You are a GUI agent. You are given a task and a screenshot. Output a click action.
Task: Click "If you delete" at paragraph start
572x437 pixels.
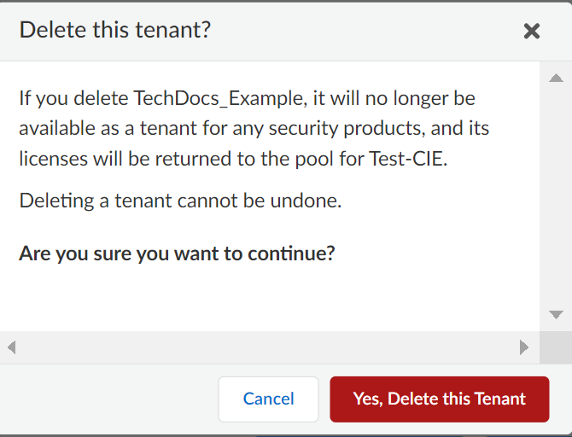point(73,98)
